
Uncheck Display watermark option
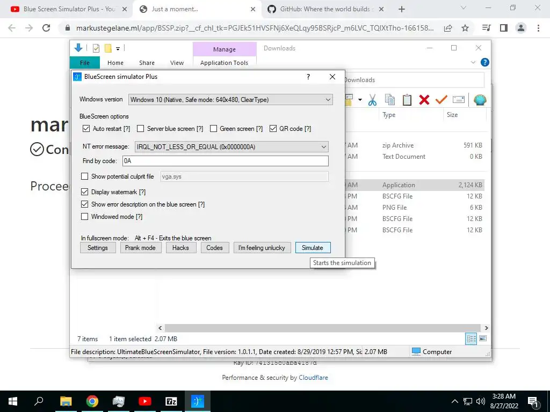pos(84,192)
